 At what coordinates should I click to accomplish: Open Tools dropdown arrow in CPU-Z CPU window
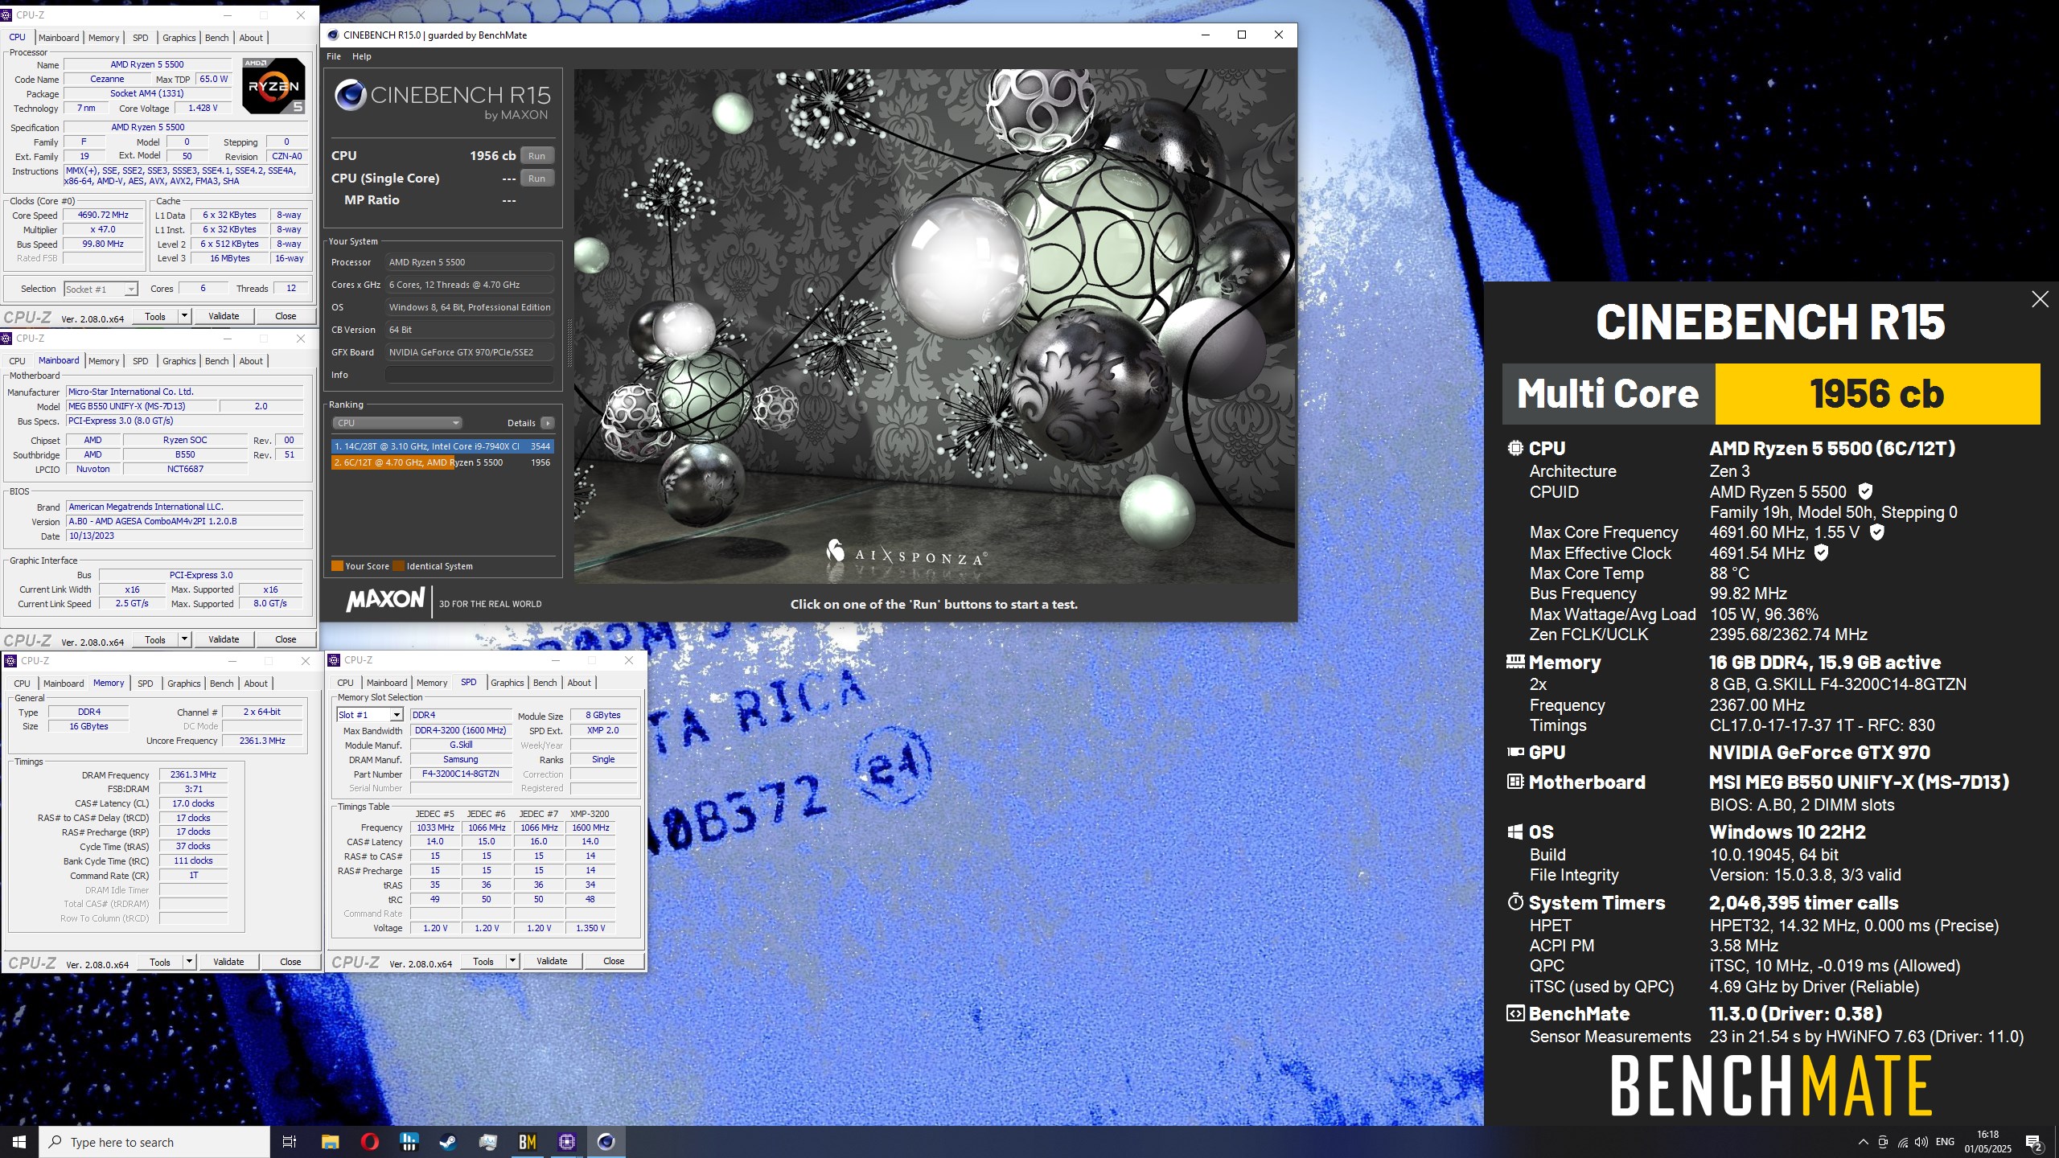[184, 316]
